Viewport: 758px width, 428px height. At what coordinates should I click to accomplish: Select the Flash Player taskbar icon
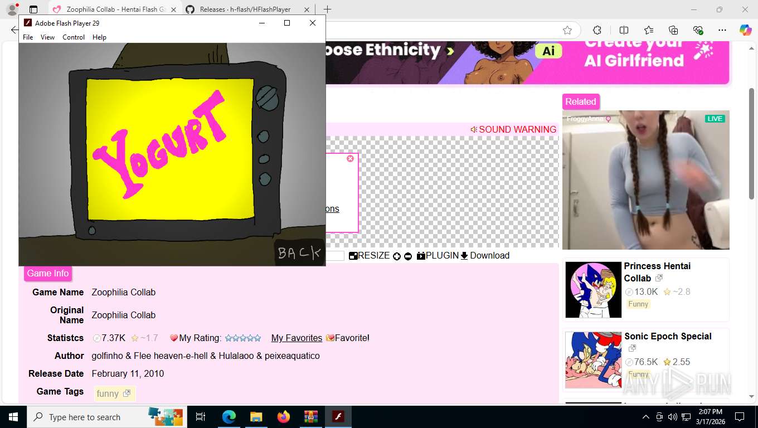click(x=338, y=417)
